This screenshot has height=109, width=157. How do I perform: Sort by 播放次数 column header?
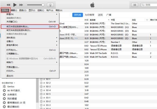click(153, 20)
